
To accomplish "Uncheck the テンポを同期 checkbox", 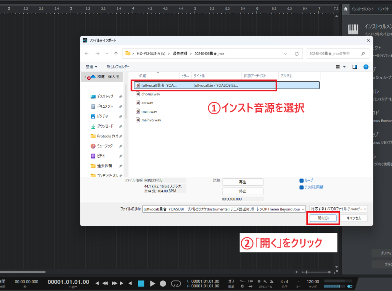I will 302,187.
